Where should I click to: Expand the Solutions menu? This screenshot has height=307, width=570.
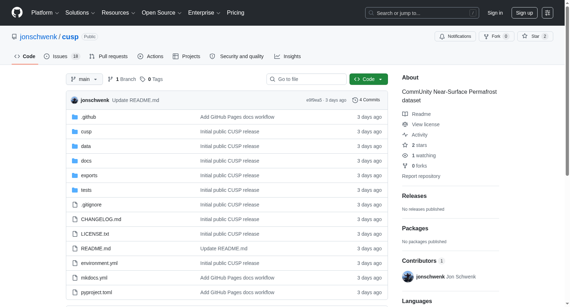coord(80,13)
